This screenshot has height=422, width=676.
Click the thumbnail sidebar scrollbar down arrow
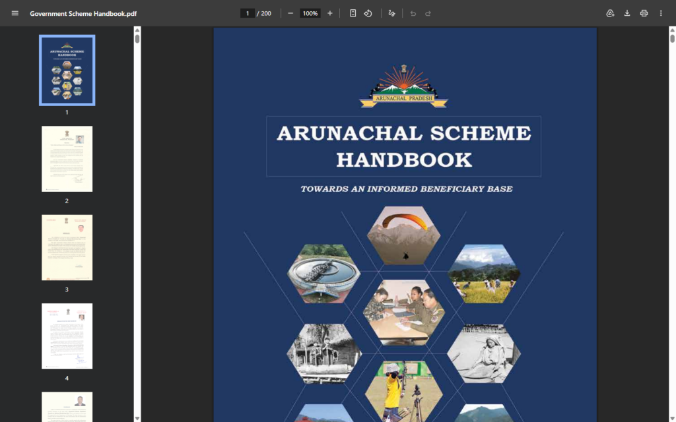pyautogui.click(x=137, y=418)
